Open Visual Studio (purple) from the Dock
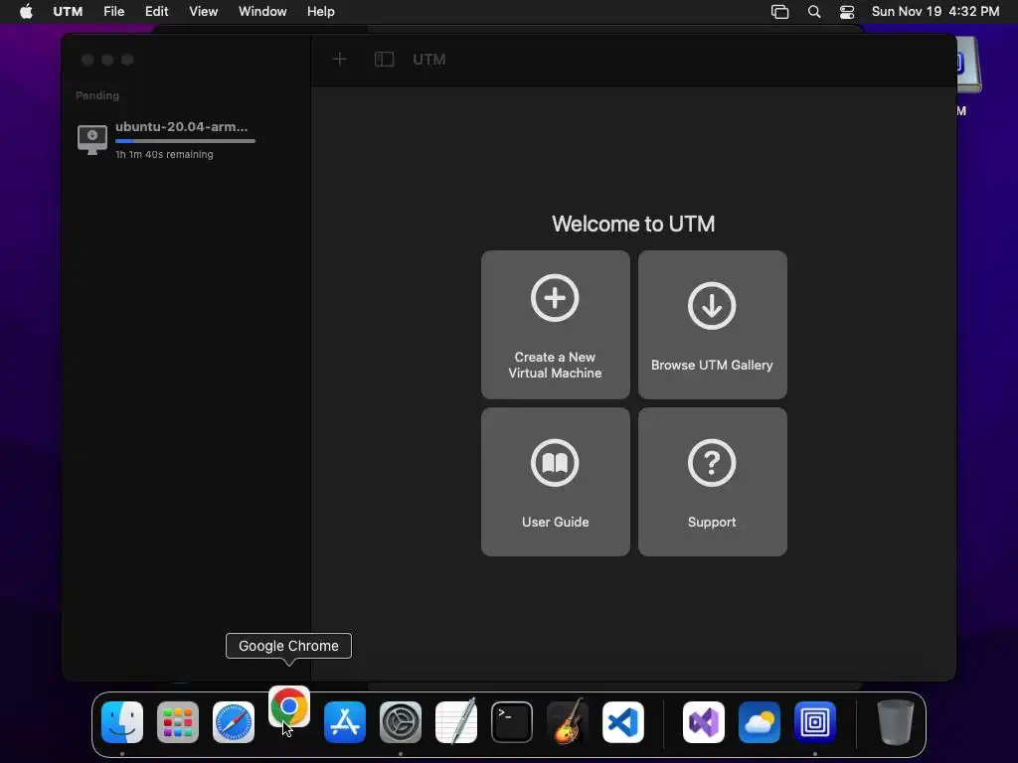The width and height of the screenshot is (1018, 763). (x=704, y=722)
